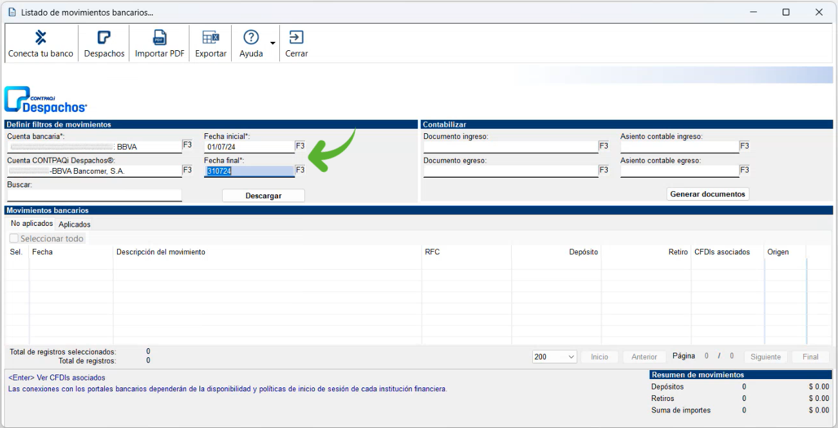The image size is (838, 428).
Task: Click F3 lookup beside Cuenta bancaria
Action: [187, 145]
